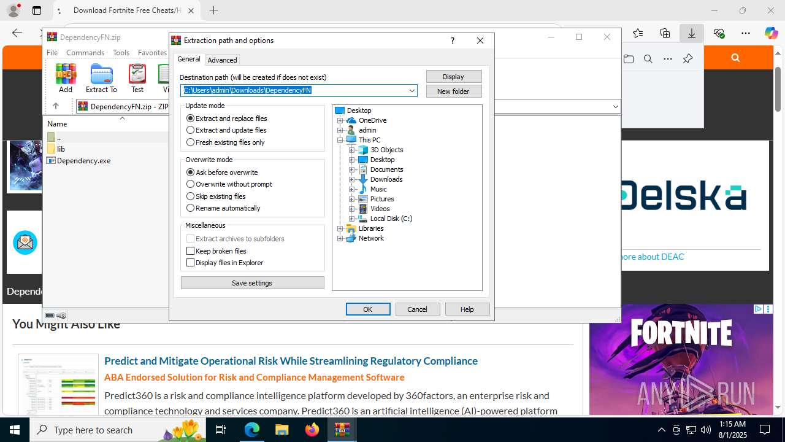Open Windows Start menu
The image size is (785, 442).
point(15,430)
